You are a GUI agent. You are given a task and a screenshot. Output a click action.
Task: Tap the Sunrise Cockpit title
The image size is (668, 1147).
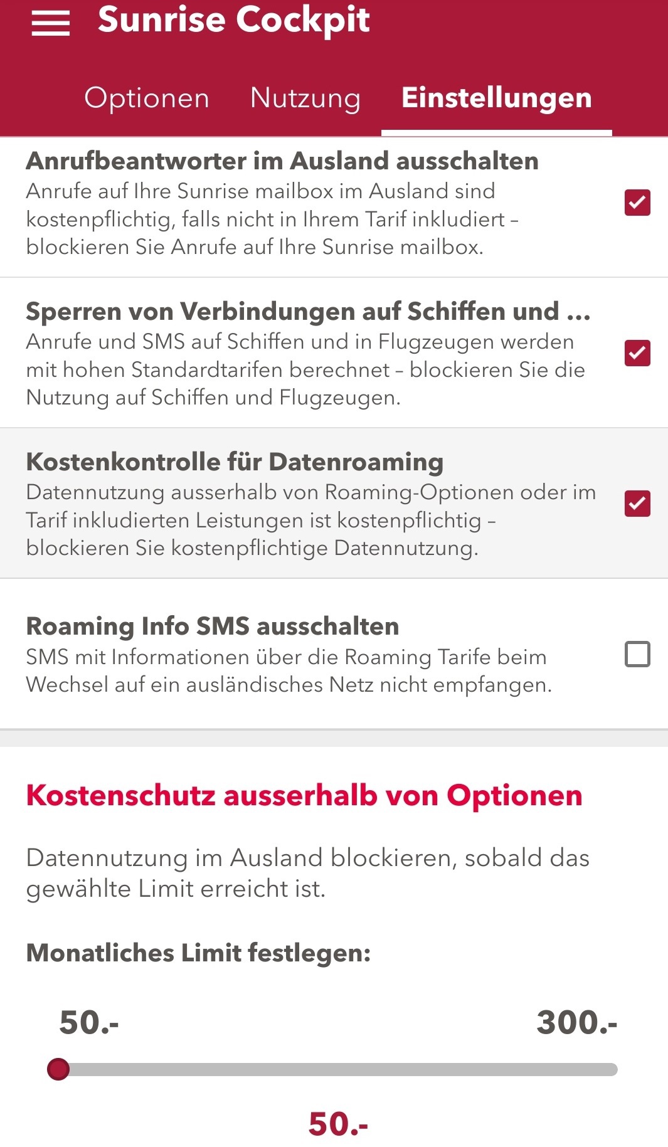(234, 20)
